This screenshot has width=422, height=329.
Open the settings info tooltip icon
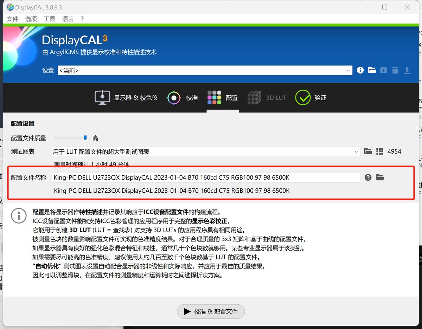[360, 70]
